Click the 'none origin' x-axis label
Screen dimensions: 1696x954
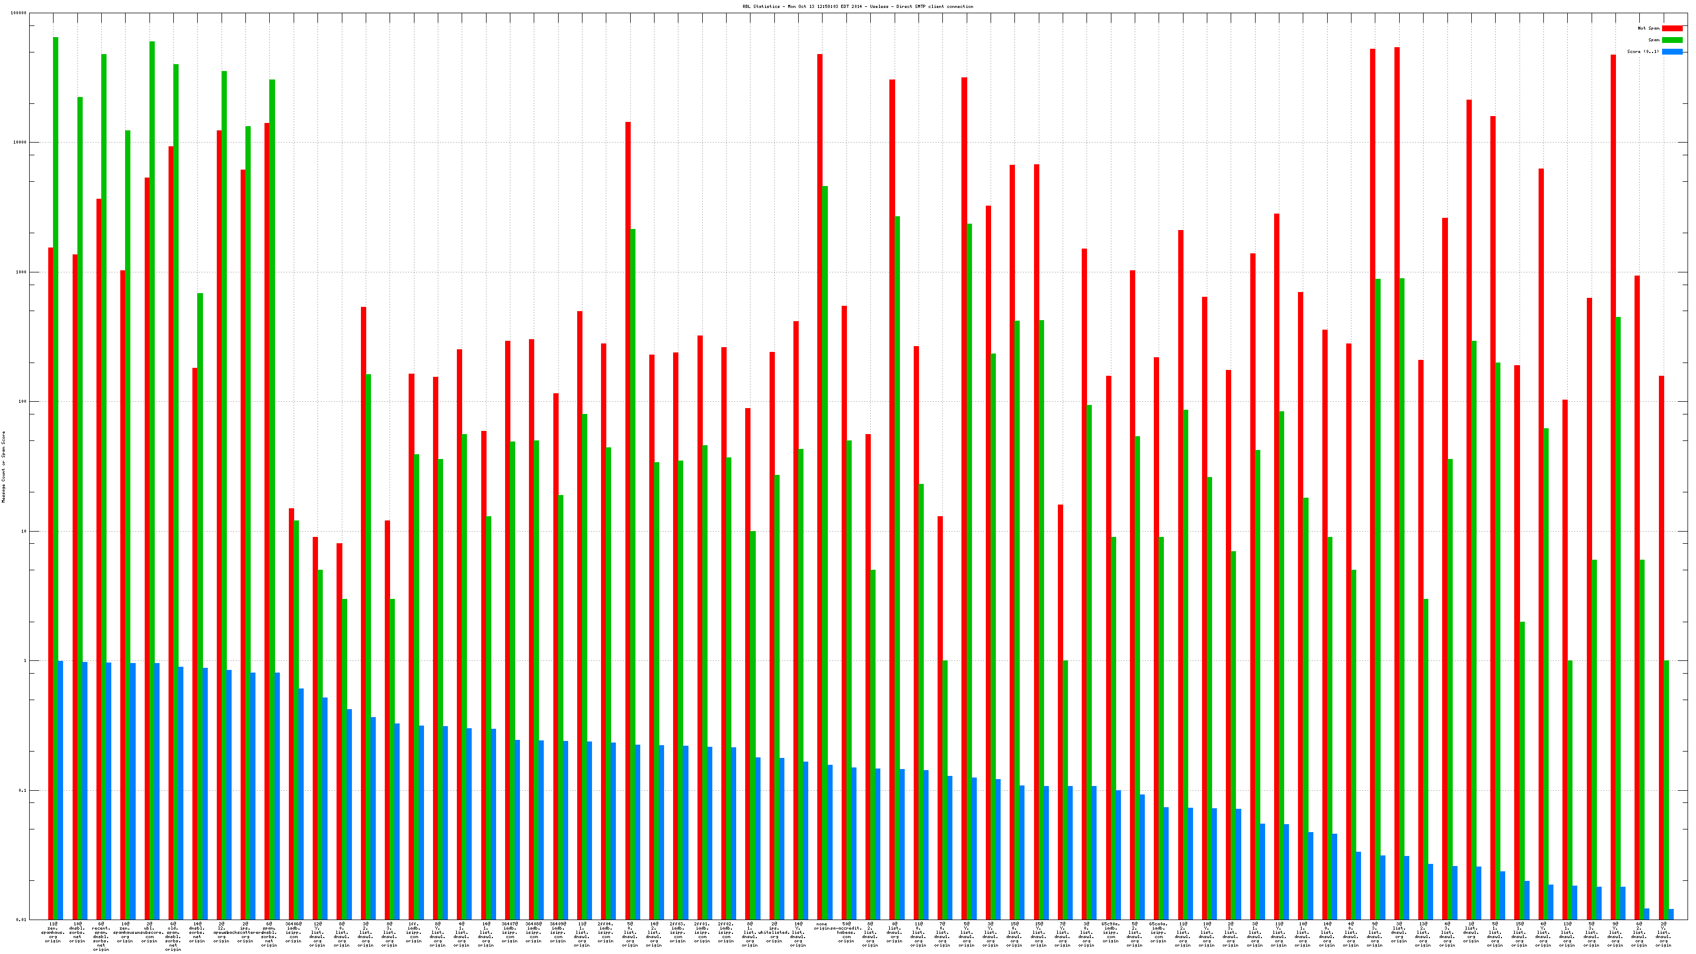pos(821,926)
